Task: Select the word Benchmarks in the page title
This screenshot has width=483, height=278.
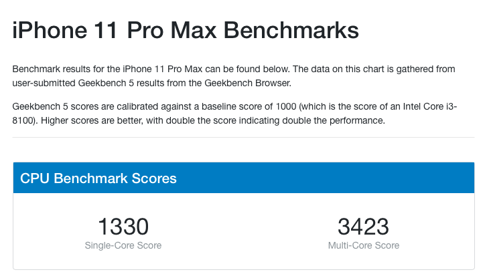Action: pyautogui.click(x=291, y=30)
